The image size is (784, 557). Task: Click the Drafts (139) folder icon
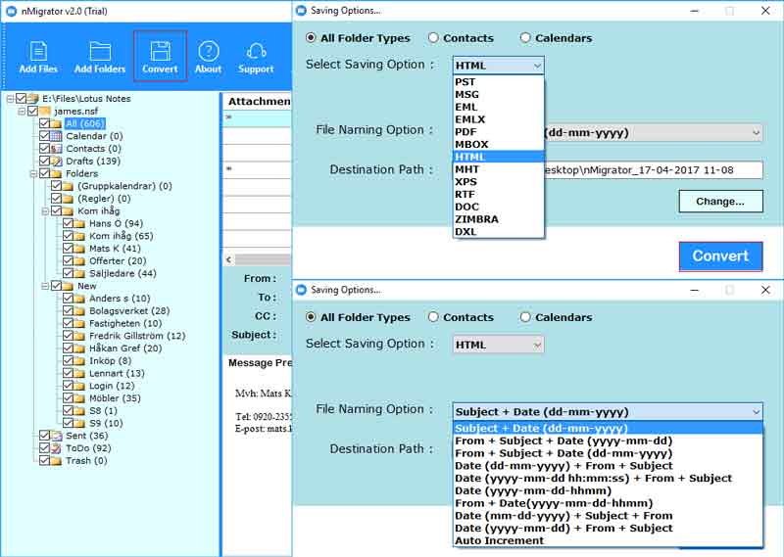pos(57,161)
